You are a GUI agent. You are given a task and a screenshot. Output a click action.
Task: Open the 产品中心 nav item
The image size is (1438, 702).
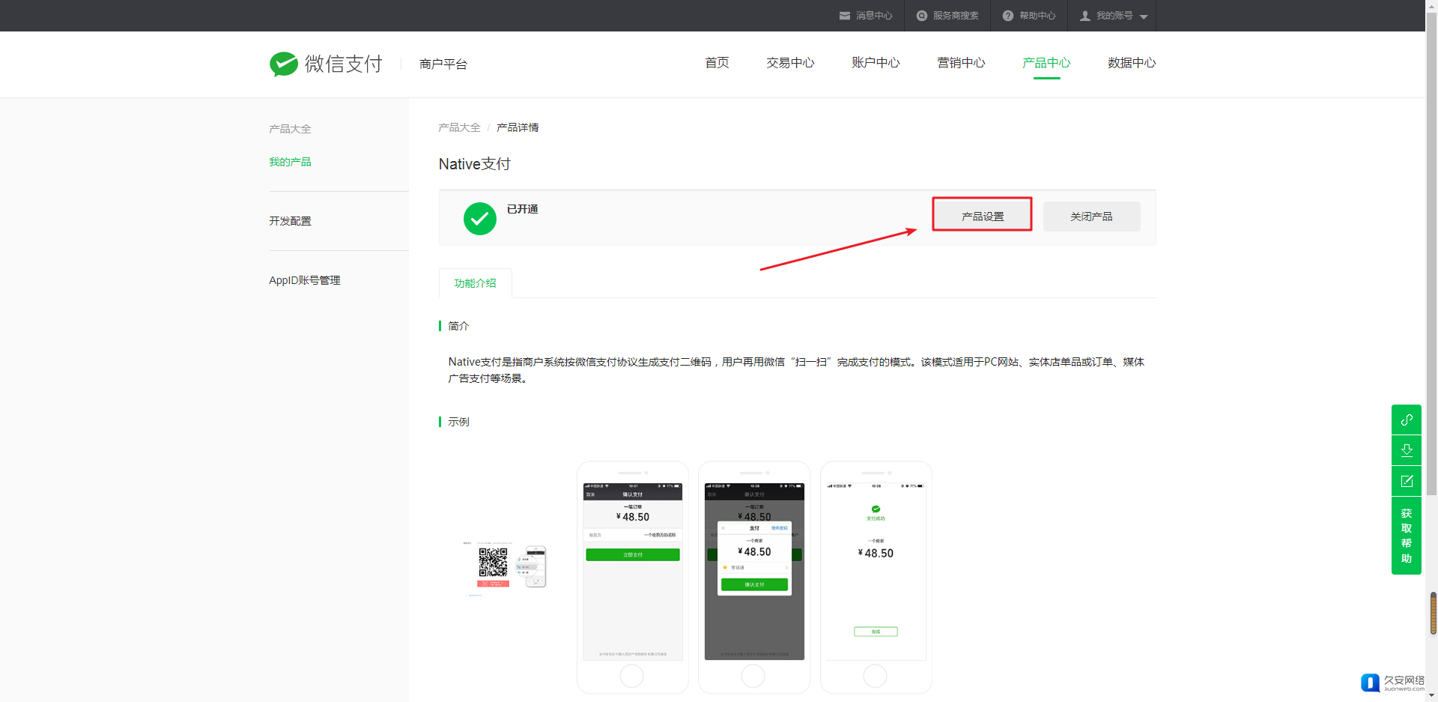point(1046,63)
